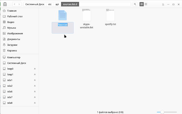Open Компьютер in the sidebar
The image size is (182, 114).
click(20, 57)
